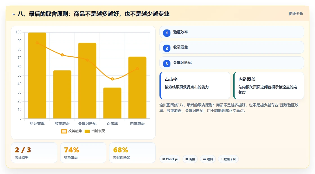Select the 验证效率 list item
315x174 pixels.
pyautogui.click(x=232, y=32)
